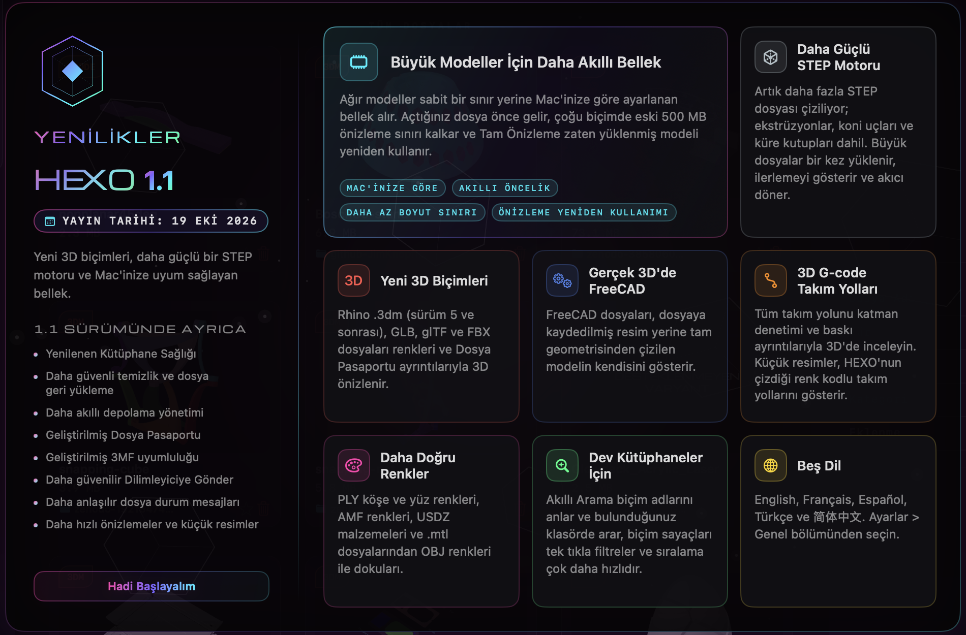This screenshot has height=635, width=966.
Task: Click the Büyük Modeller İçin Daha Akıllı Bellek heading
Action: 526,62
